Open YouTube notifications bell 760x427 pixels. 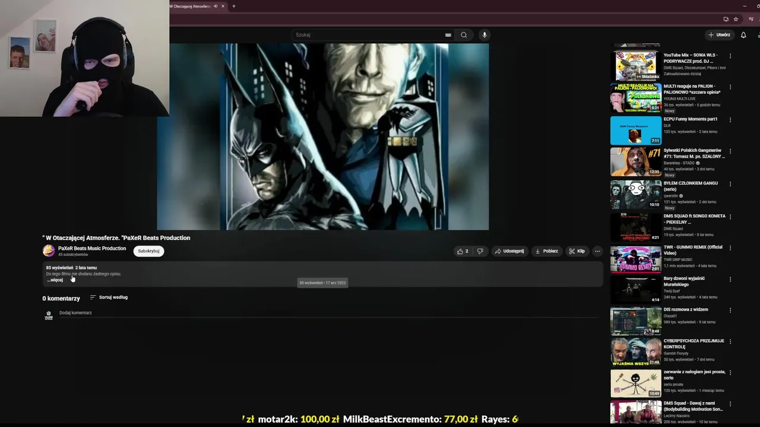[743, 35]
